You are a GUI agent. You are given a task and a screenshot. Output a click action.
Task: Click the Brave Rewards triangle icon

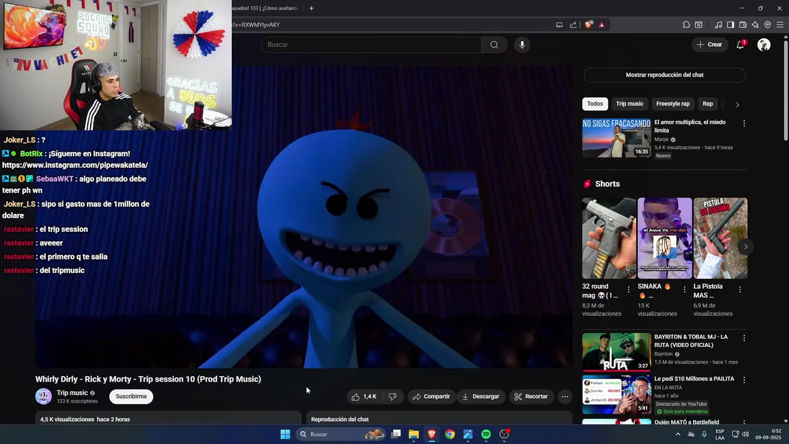coord(602,25)
